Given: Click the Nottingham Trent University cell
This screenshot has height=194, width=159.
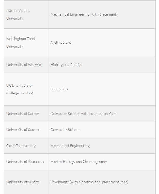Looking at the screenshot, I should point(26,43).
